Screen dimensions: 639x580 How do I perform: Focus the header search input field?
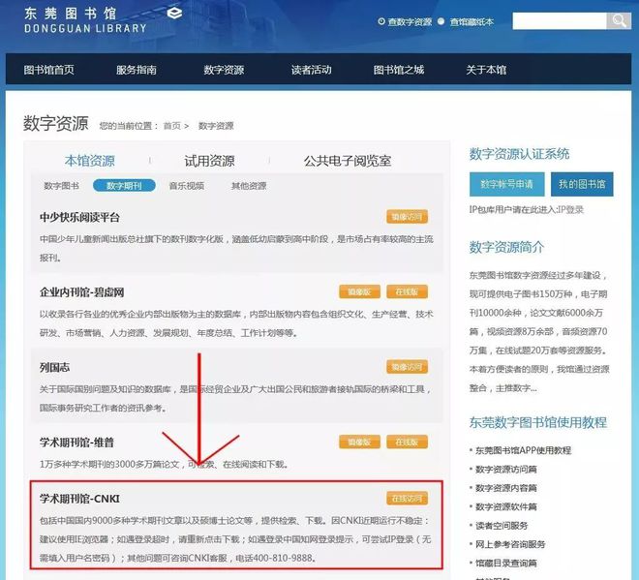click(x=560, y=20)
